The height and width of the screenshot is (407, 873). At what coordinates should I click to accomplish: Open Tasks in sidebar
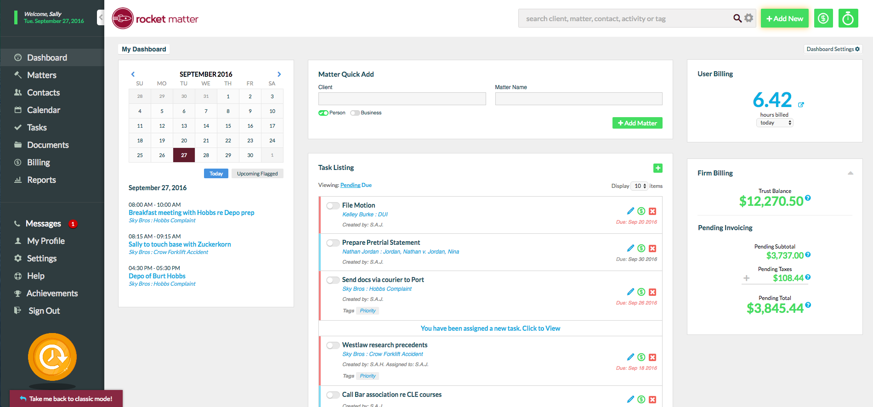coord(37,127)
